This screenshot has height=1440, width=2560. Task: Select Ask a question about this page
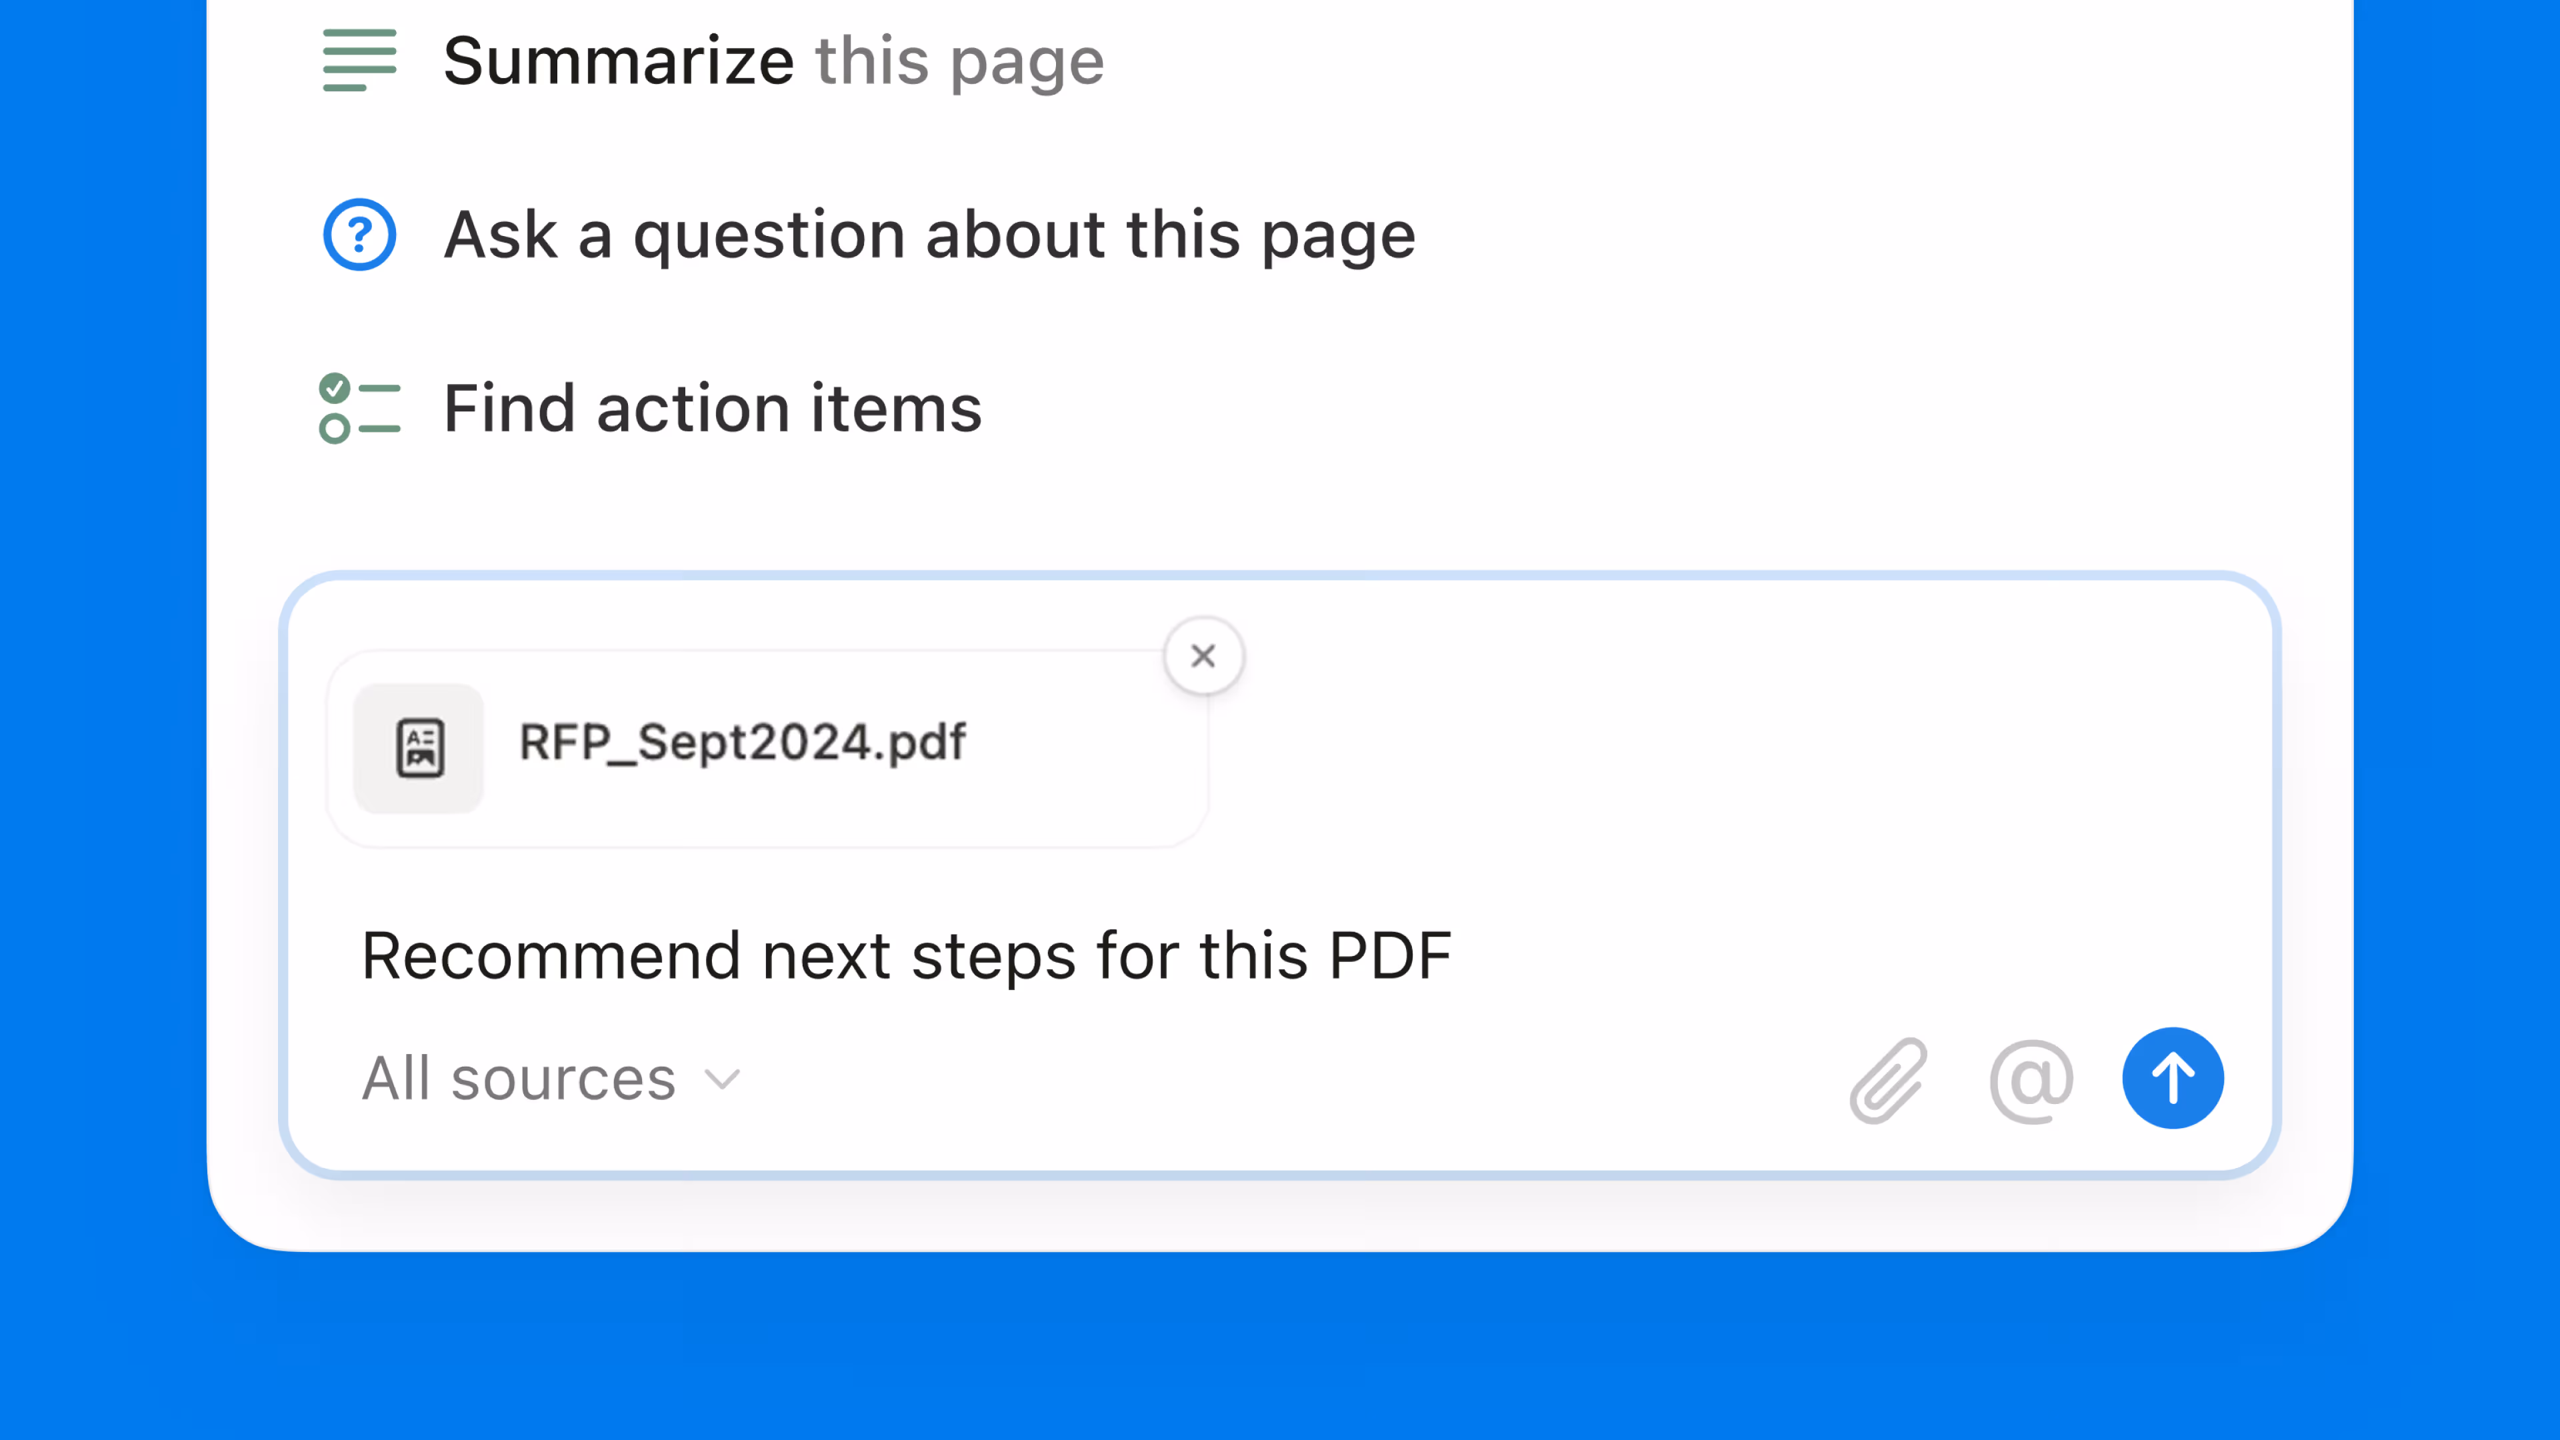[x=928, y=235]
